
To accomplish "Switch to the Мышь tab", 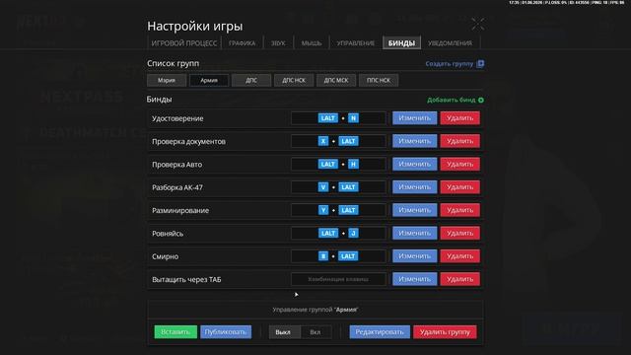I will click(x=312, y=43).
